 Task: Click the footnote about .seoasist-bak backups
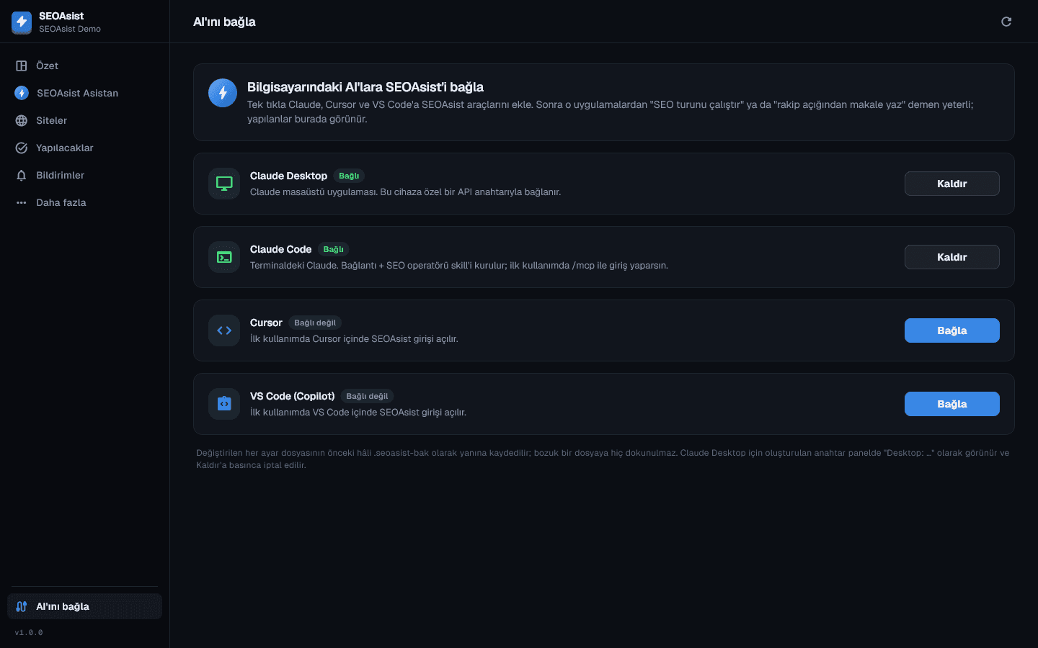tap(603, 459)
